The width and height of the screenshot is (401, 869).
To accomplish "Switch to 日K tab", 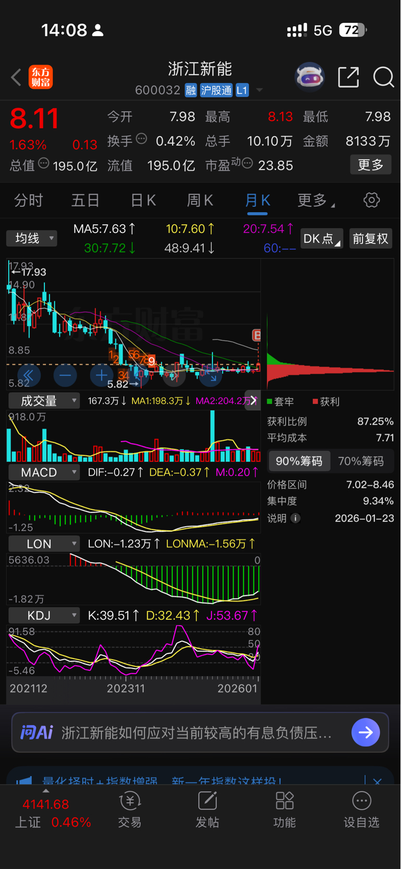I will [143, 200].
